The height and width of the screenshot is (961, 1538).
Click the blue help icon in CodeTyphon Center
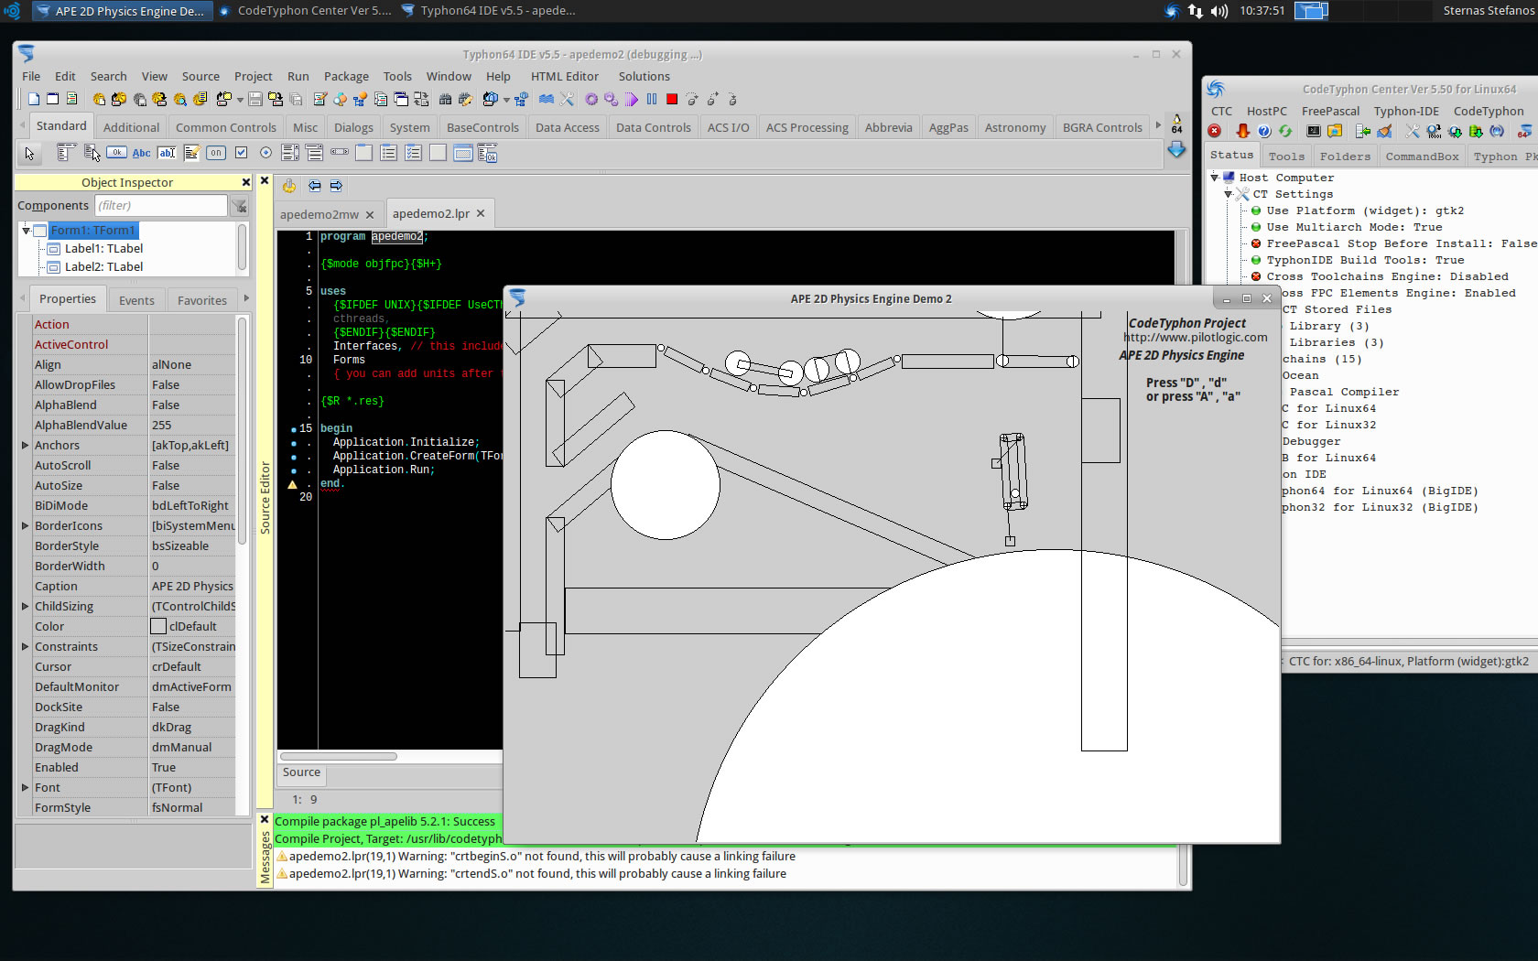coord(1264,131)
